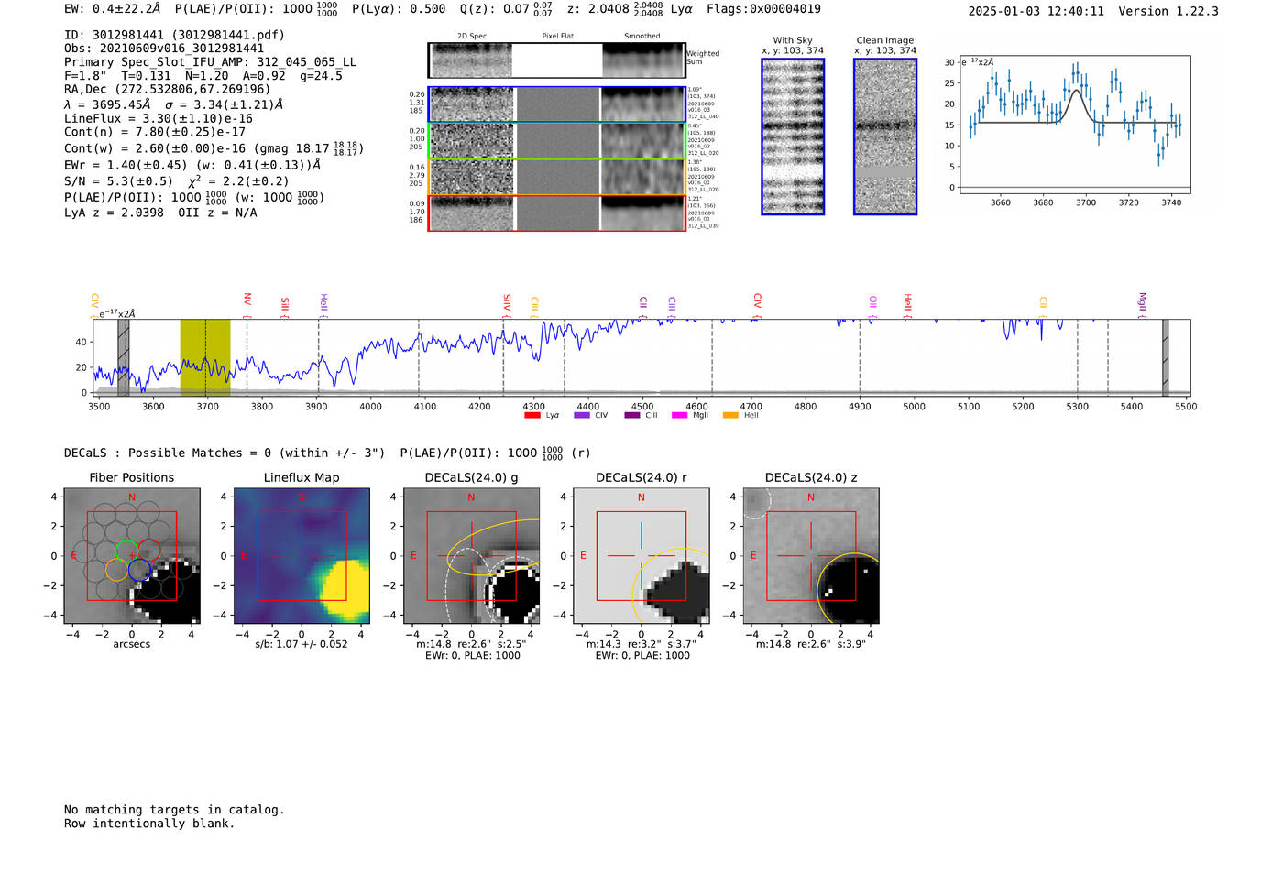Click the timestamp "2025-01-03 12:40:11"

point(1036,12)
